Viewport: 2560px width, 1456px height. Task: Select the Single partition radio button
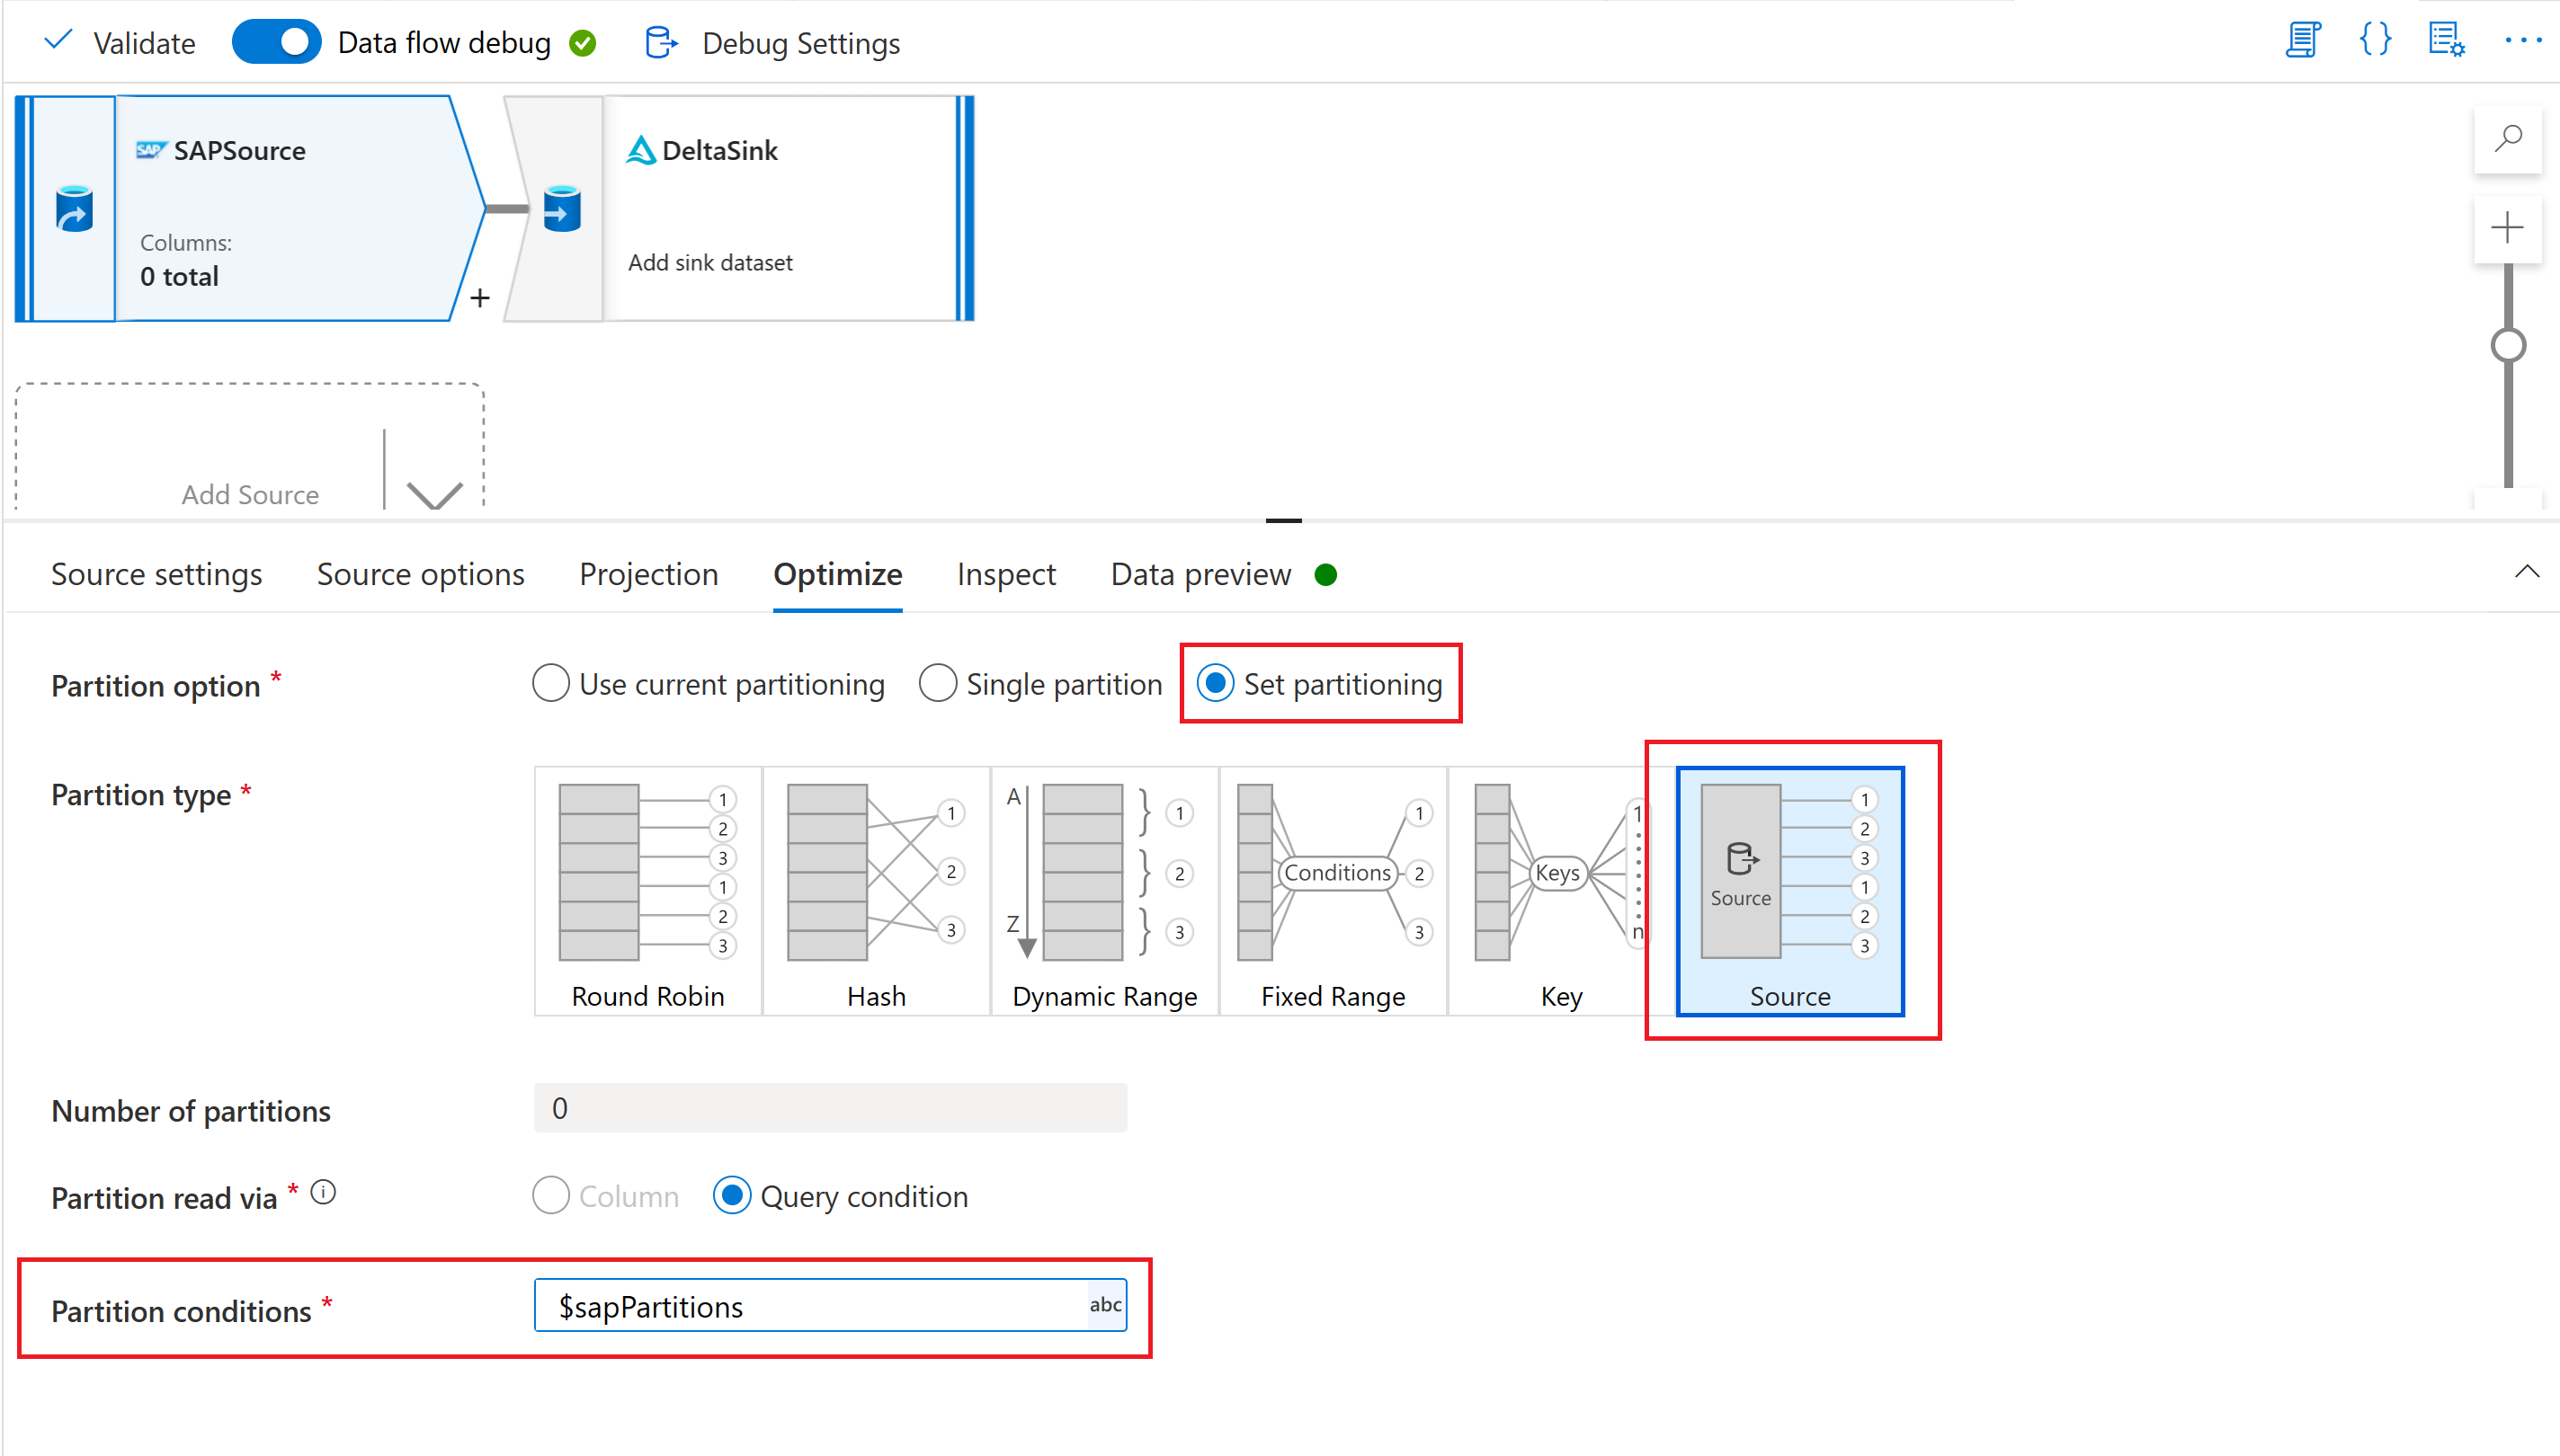(x=941, y=684)
